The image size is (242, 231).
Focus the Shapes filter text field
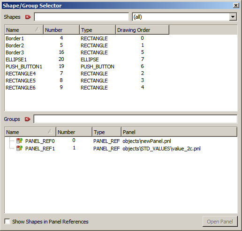click(x=82, y=17)
